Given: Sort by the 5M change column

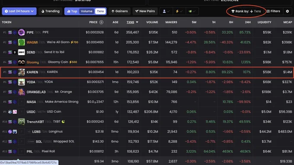Looking at the screenshot, I should coord(194,23).
